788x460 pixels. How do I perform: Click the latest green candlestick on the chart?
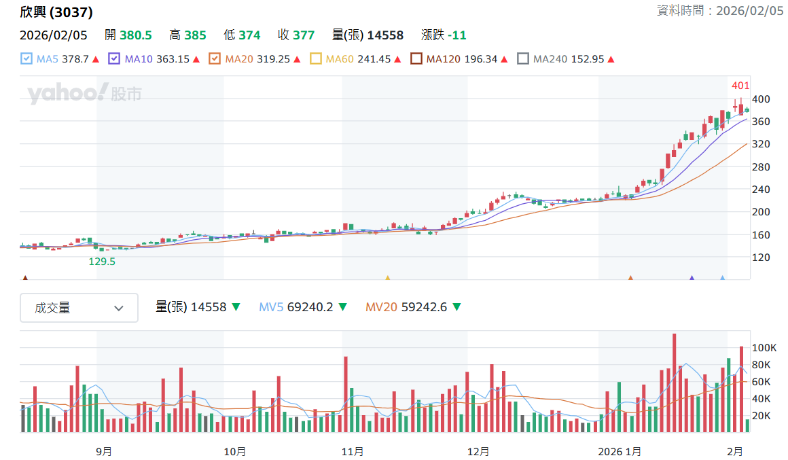pos(747,109)
